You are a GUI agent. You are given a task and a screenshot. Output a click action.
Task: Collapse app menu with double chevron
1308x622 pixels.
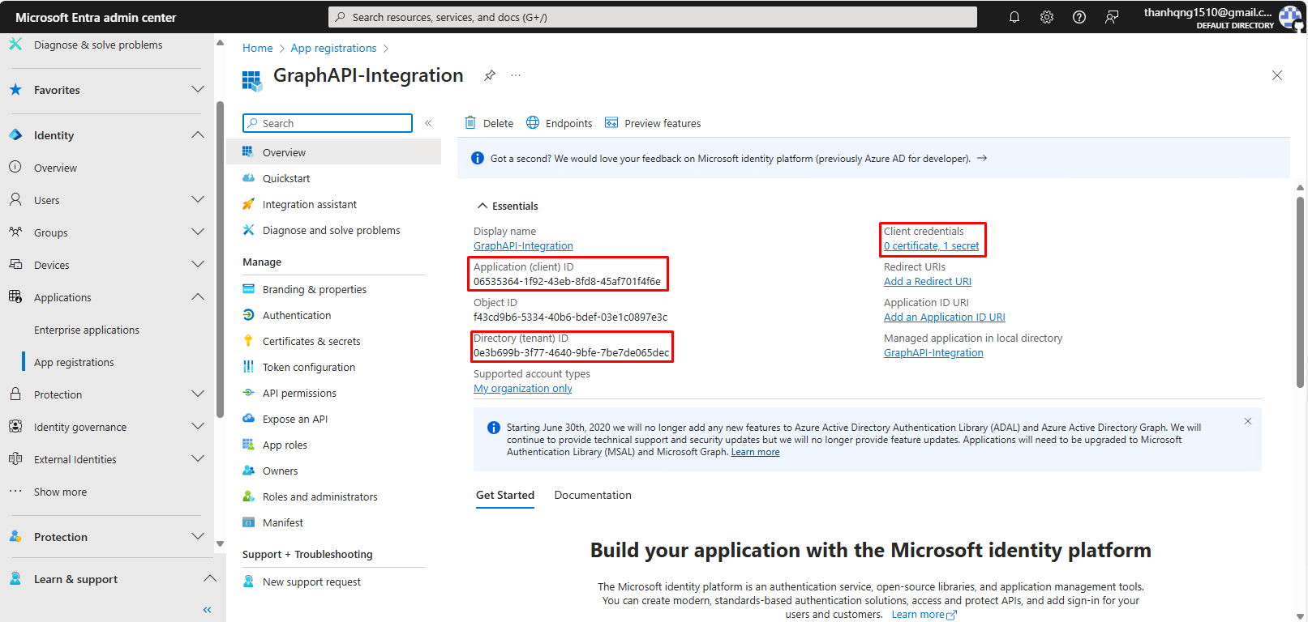coord(428,123)
